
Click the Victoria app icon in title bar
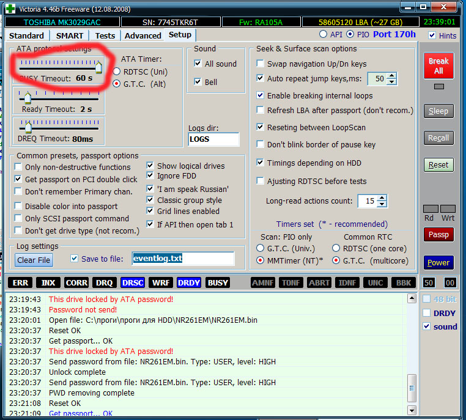[x=10, y=7]
